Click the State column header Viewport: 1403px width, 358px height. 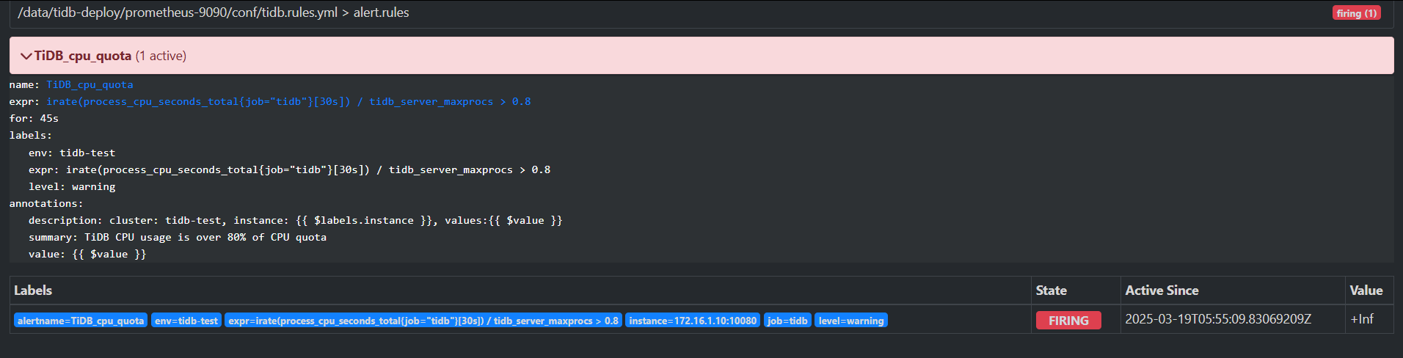(x=1051, y=291)
